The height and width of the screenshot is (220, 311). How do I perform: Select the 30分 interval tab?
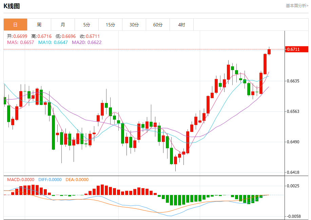134,25
